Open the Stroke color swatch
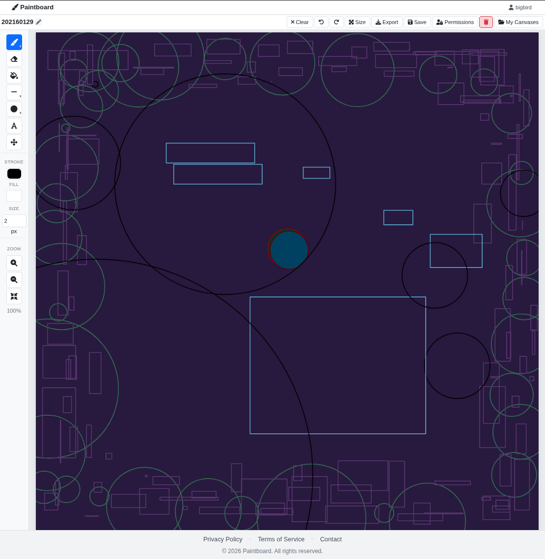 14,173
